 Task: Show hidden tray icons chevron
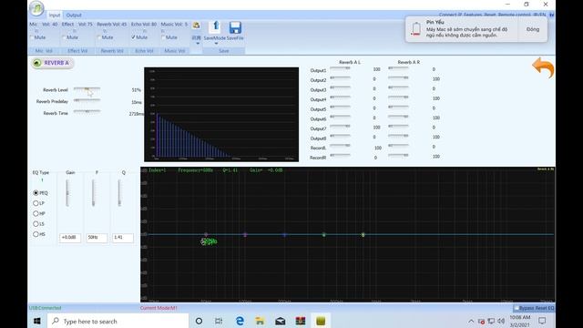471,321
